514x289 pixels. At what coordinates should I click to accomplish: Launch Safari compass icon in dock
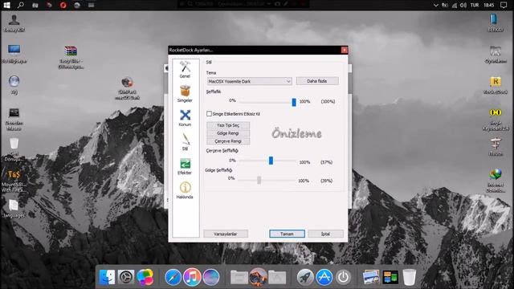pos(173,277)
